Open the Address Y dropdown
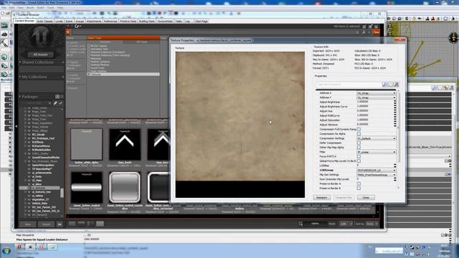 click(376, 97)
